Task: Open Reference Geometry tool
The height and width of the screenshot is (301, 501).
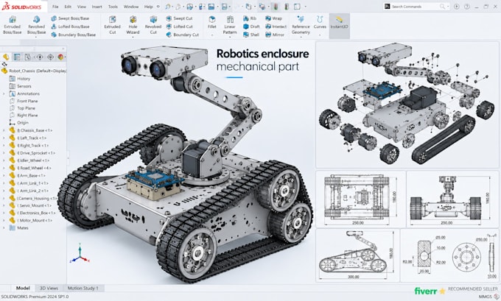Action: [x=301, y=24]
